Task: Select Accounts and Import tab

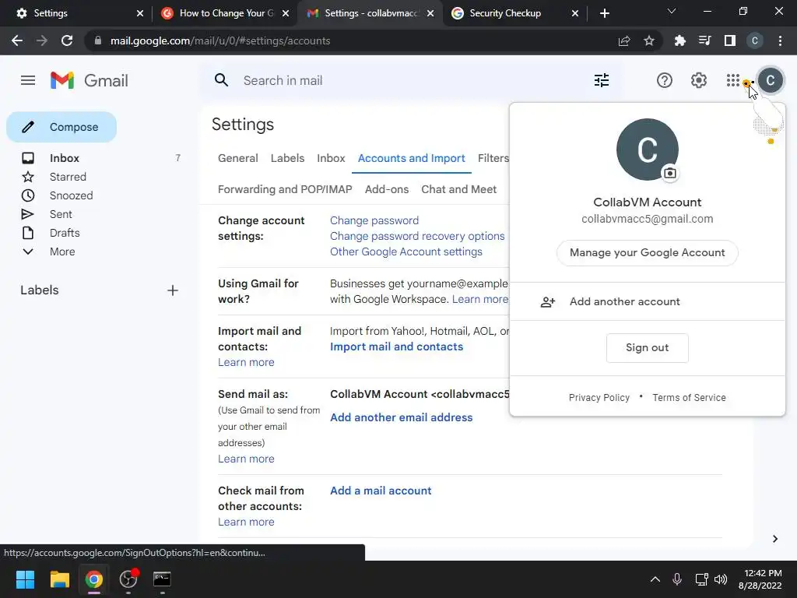Action: tap(411, 158)
